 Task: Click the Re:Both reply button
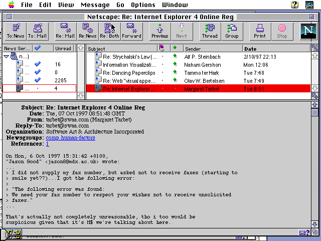(x=109, y=31)
